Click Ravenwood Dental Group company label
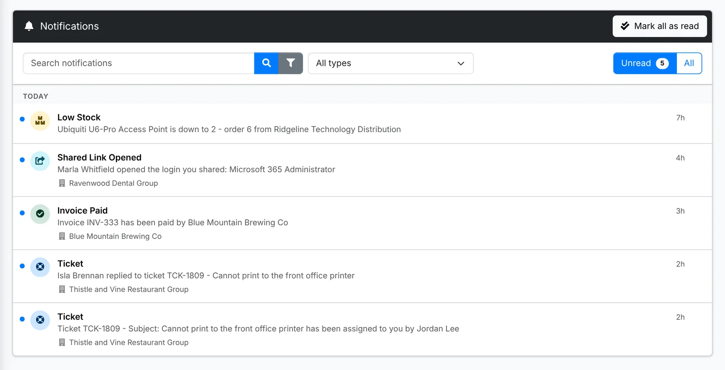The width and height of the screenshot is (725, 370). coord(113,183)
